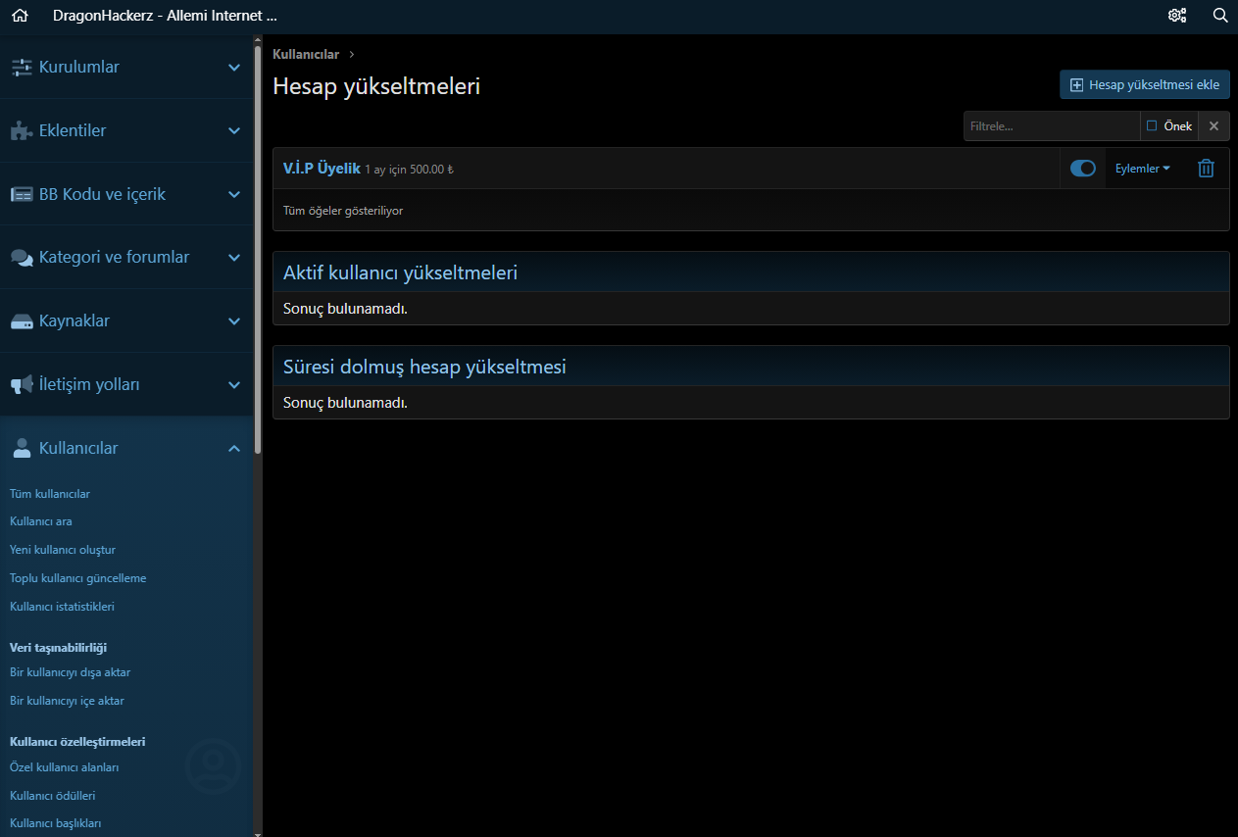Clear the filter with X button
The height and width of the screenshot is (837, 1238).
[x=1213, y=126]
